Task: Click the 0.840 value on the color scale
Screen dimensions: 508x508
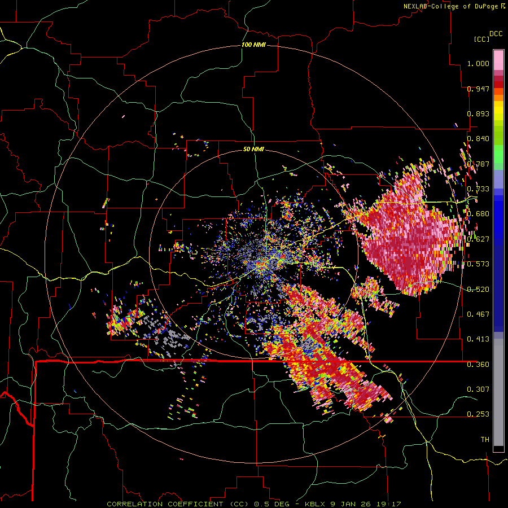Action: pos(478,139)
